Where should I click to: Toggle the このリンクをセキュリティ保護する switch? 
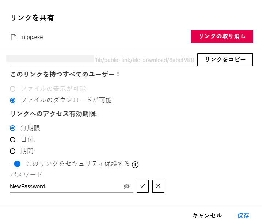coord(15,164)
